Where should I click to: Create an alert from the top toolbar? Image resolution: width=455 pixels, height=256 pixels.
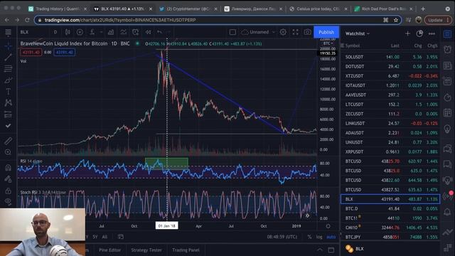point(136,32)
